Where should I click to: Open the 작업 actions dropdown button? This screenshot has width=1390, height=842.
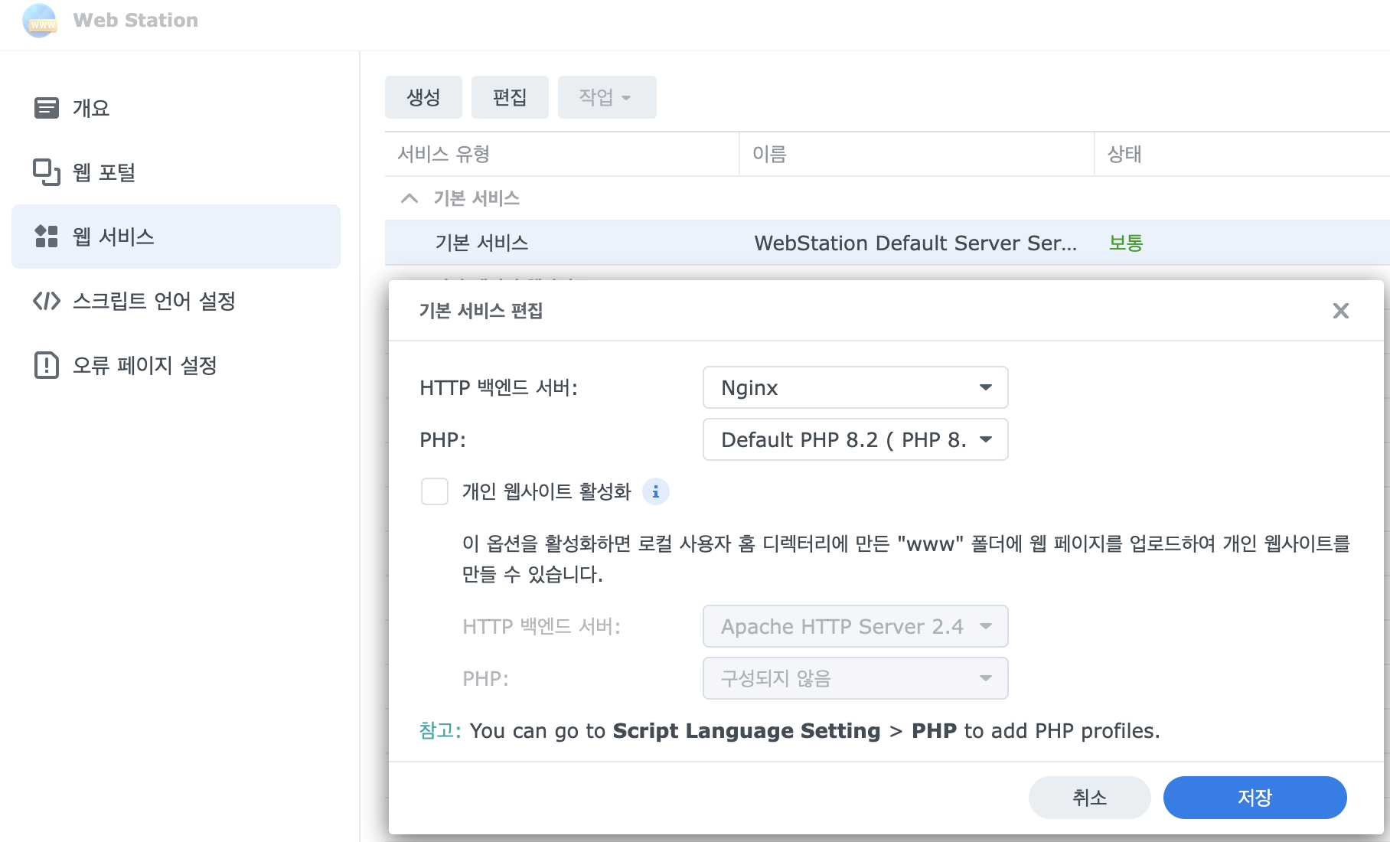tap(607, 97)
